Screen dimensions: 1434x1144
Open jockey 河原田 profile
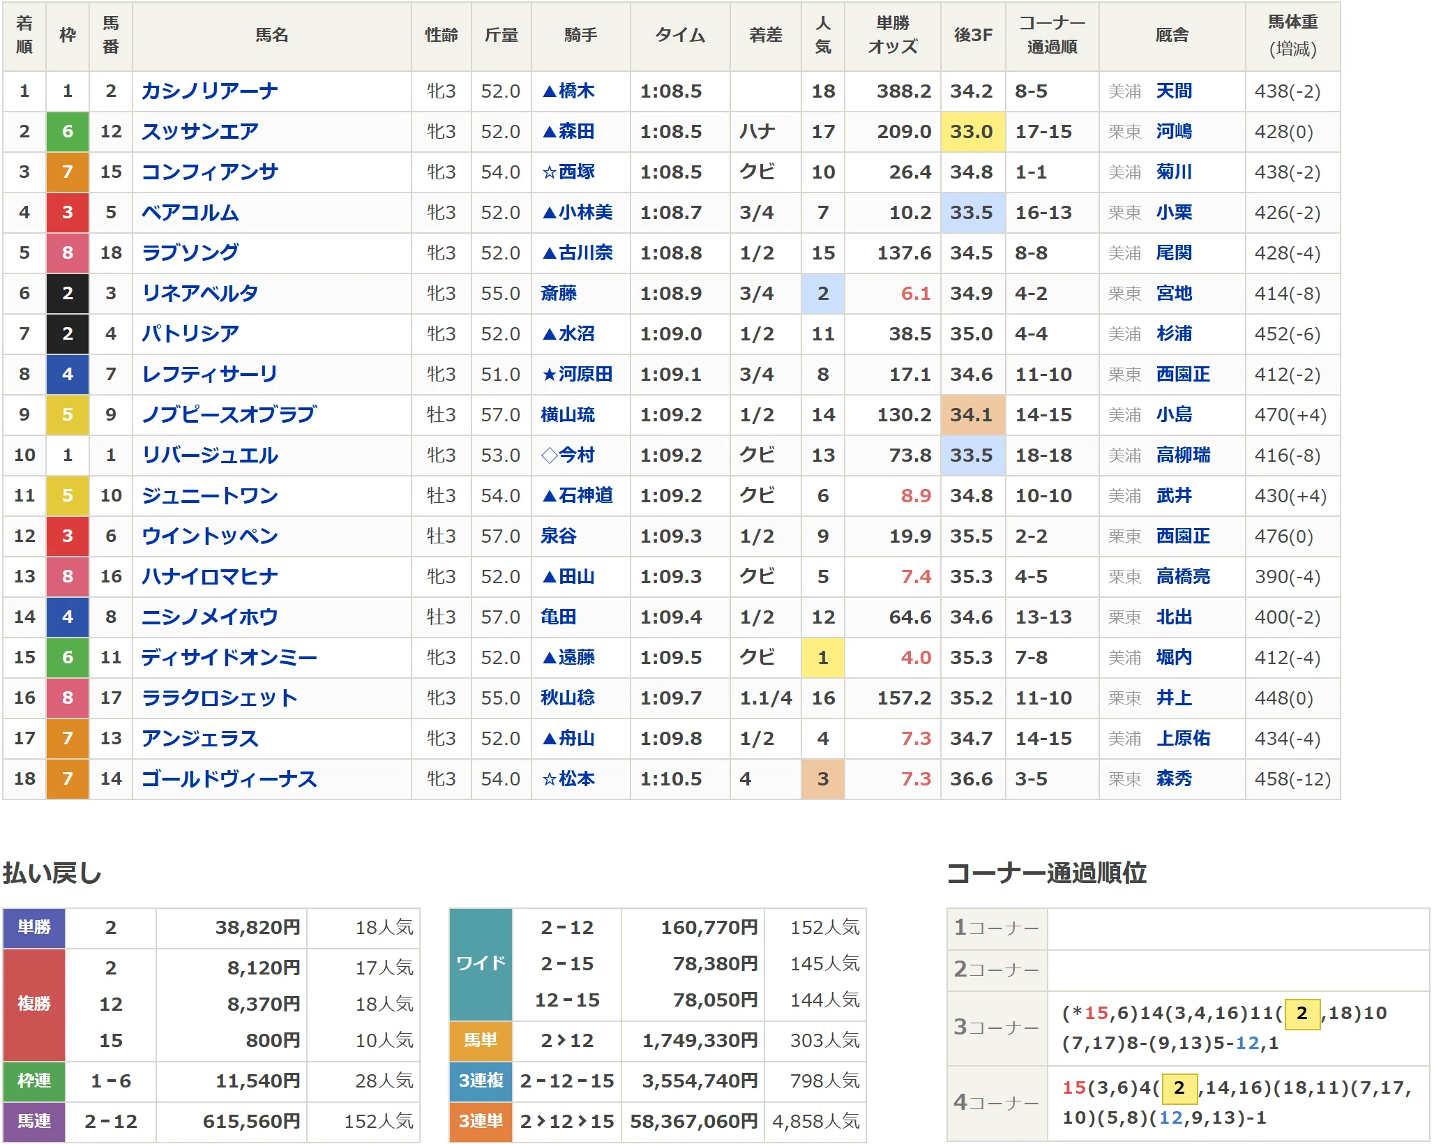[x=585, y=375]
